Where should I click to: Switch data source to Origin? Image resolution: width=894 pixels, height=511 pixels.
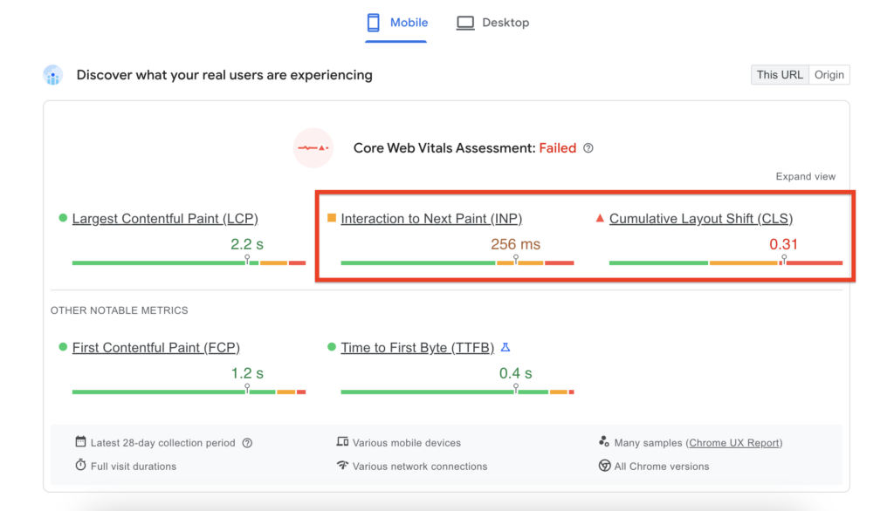(829, 74)
